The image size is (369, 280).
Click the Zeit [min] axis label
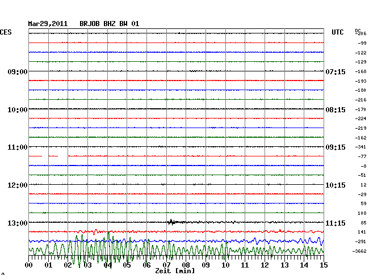[x=175, y=271]
